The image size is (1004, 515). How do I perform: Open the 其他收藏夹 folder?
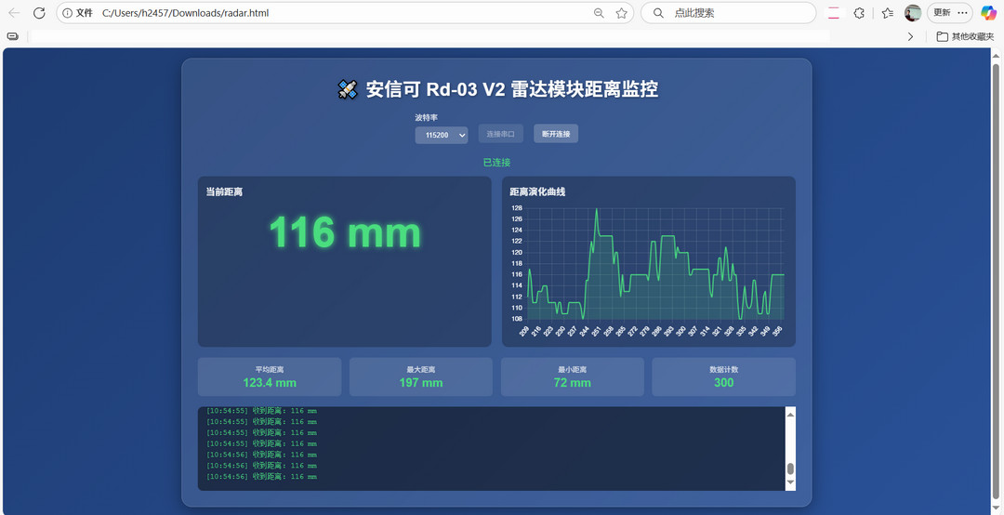pos(965,36)
